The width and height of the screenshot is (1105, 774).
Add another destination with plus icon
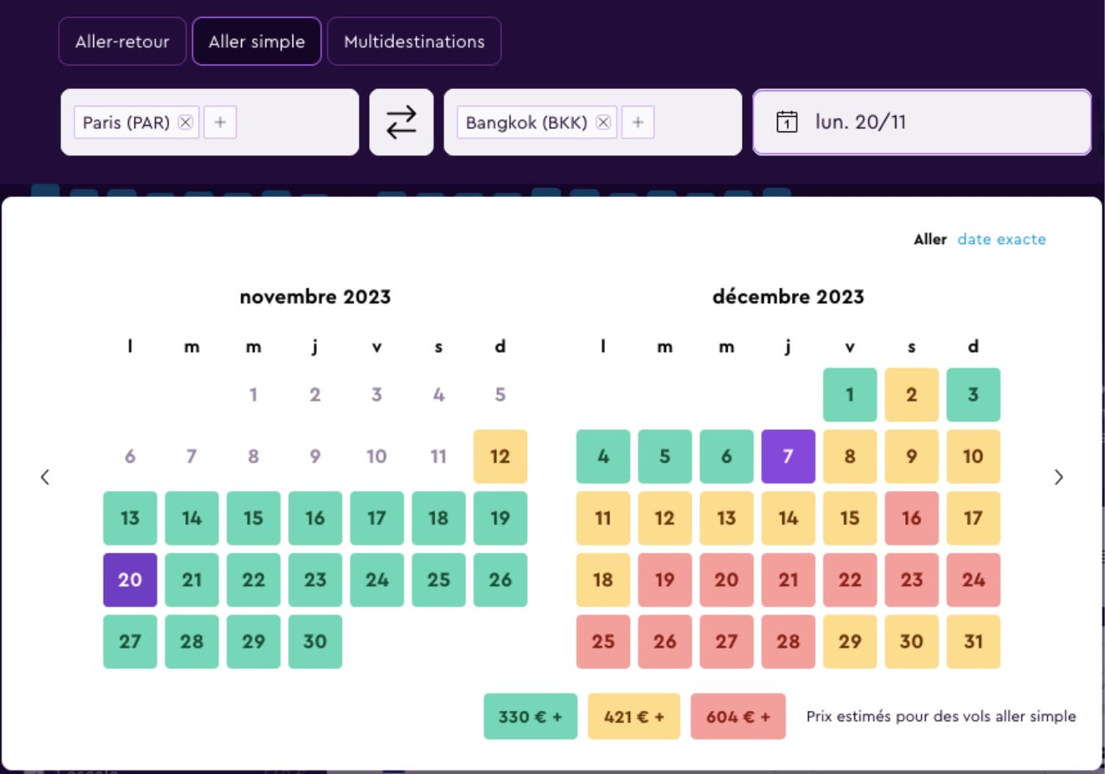(x=637, y=122)
